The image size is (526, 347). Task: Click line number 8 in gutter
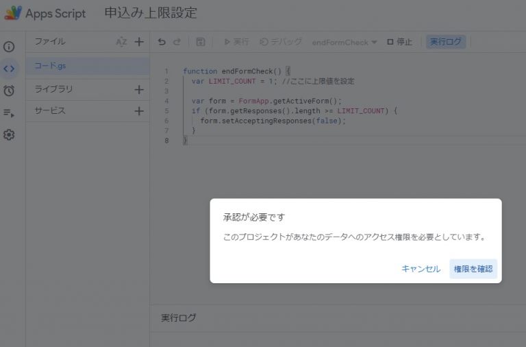click(166, 141)
